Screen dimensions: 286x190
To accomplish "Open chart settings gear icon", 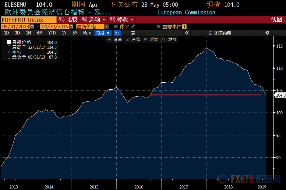I will click(x=267, y=33).
